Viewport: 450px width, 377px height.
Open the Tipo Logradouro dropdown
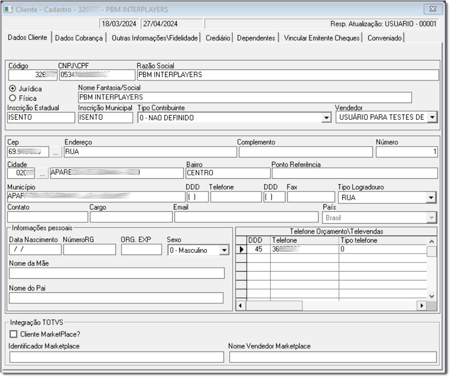click(x=431, y=198)
